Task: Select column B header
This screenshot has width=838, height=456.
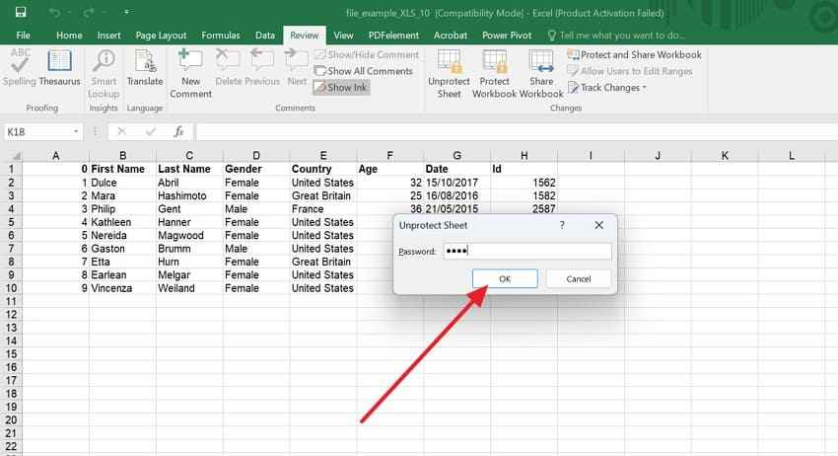Action: click(x=122, y=155)
